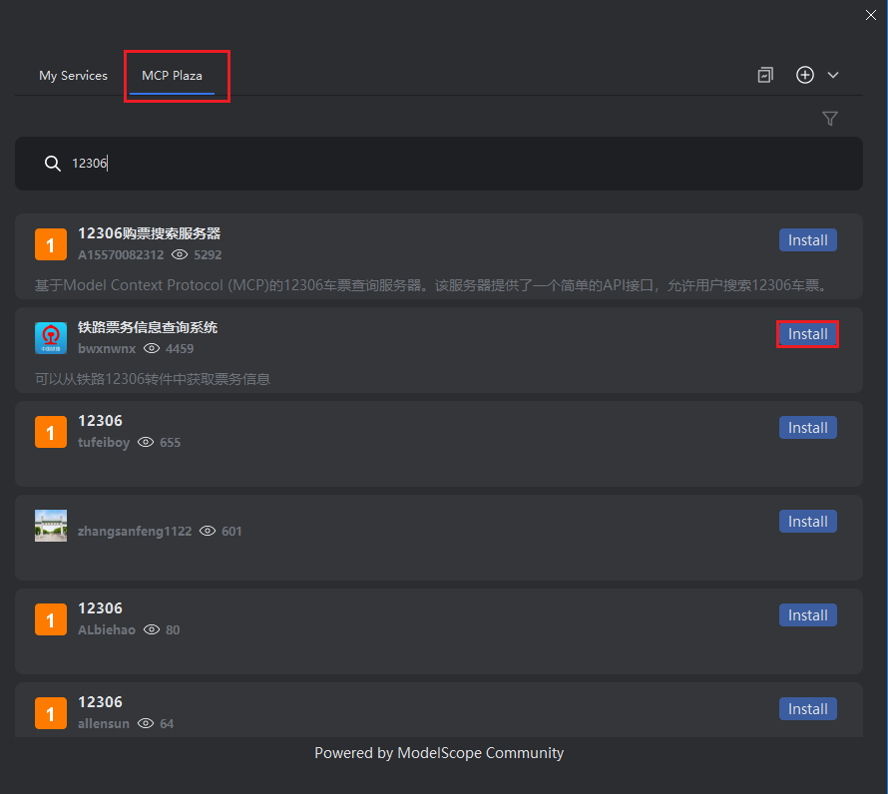
Task: Close the dialog with the X button
Action: coord(871,14)
